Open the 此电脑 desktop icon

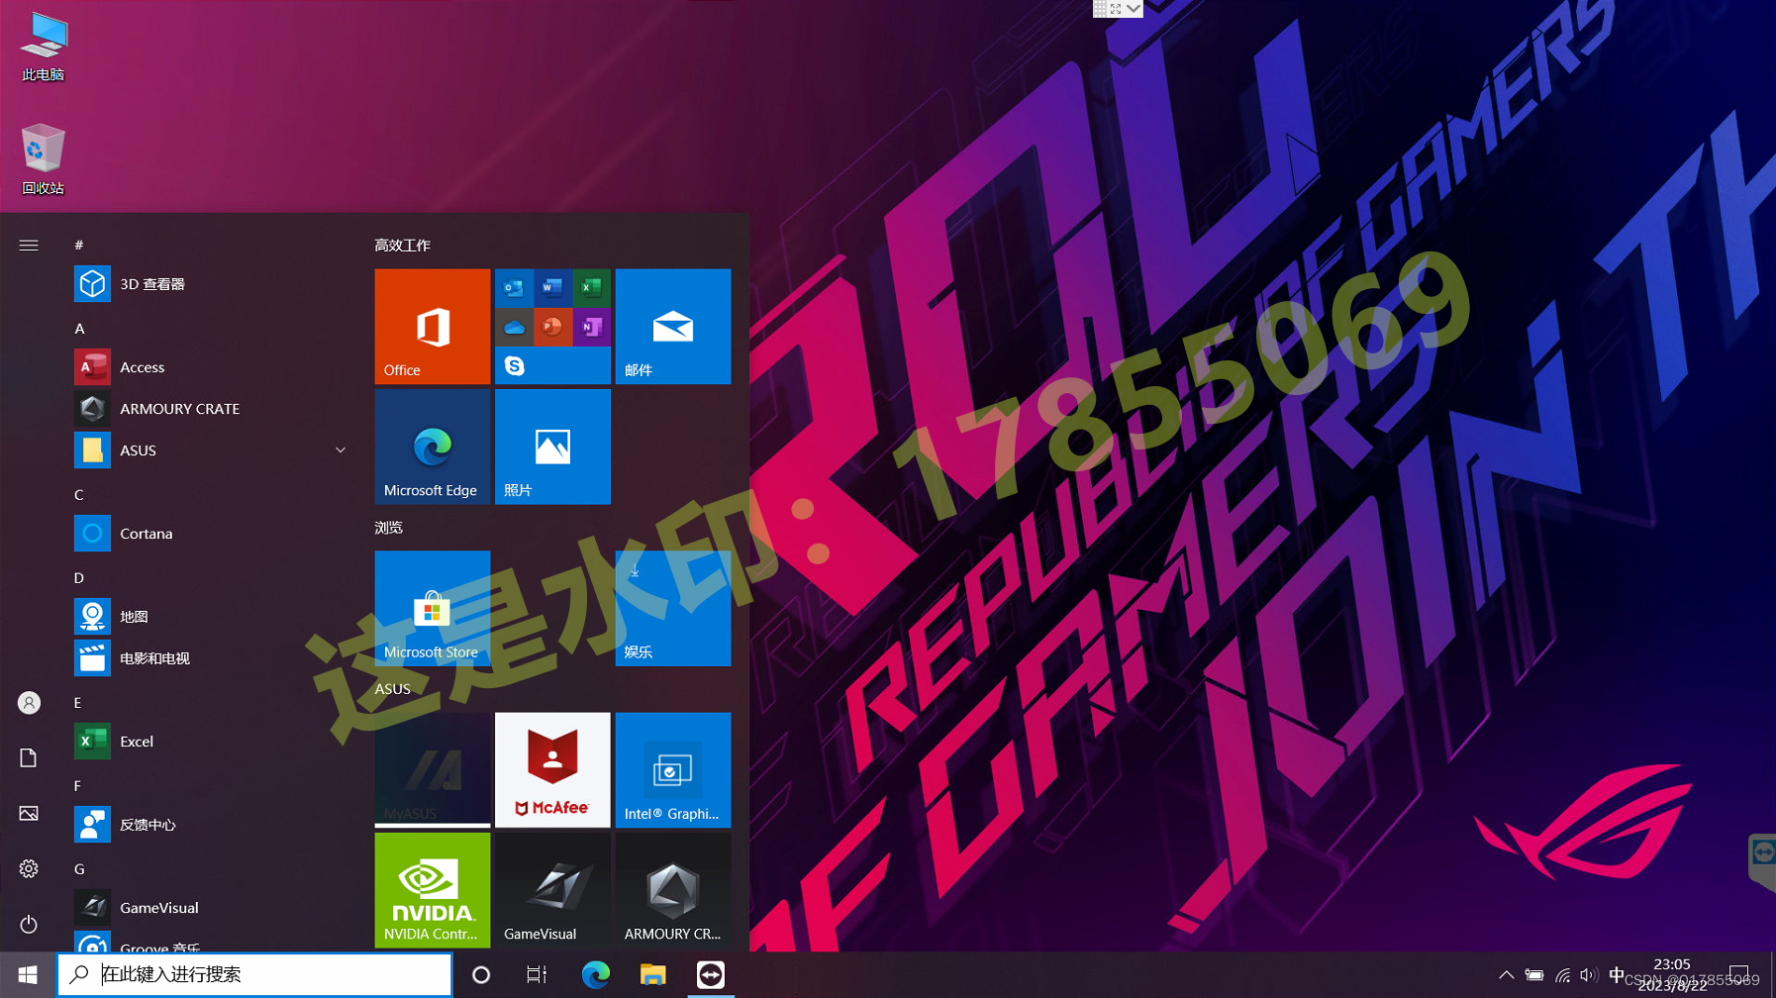44,48
